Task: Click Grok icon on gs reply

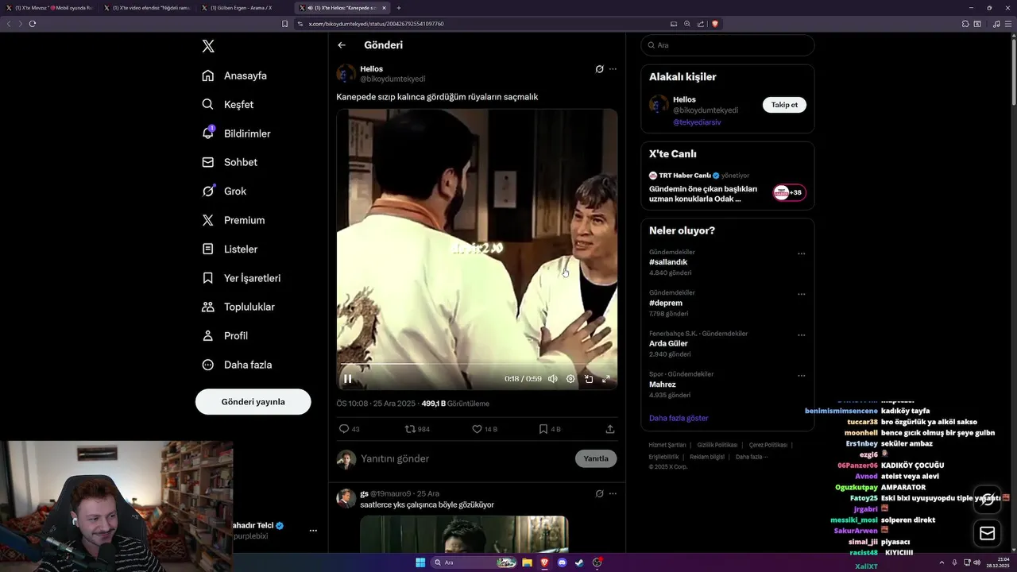Action: (x=599, y=493)
